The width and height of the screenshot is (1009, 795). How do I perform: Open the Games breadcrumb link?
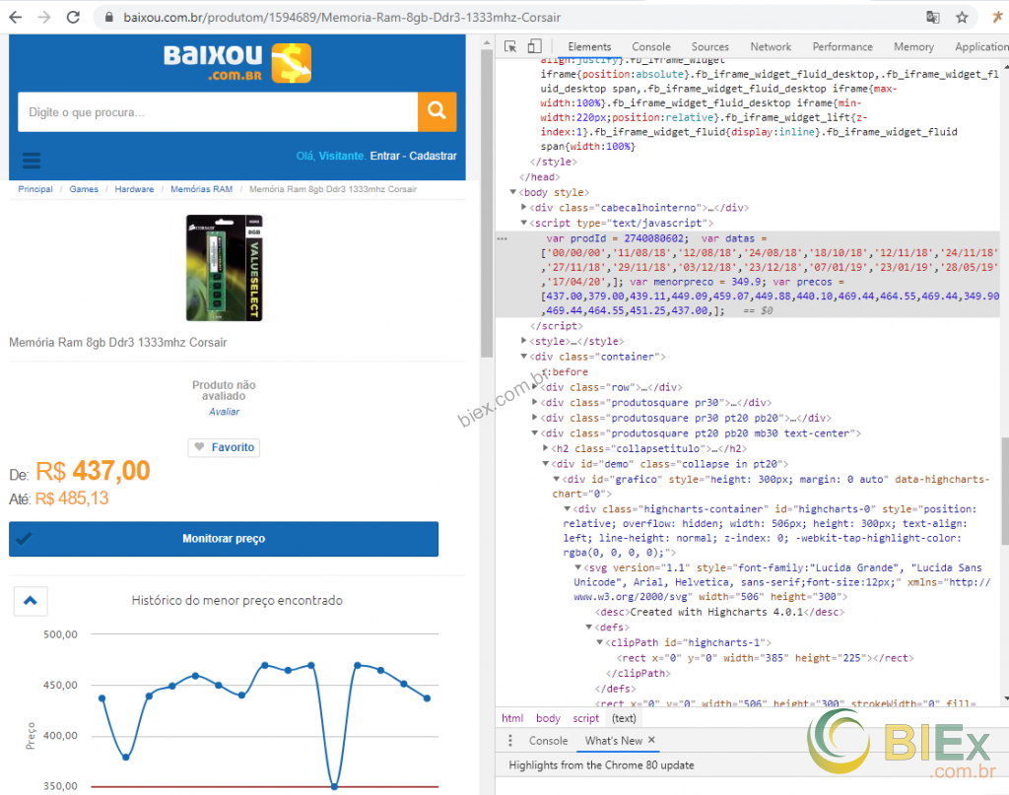[x=84, y=189]
